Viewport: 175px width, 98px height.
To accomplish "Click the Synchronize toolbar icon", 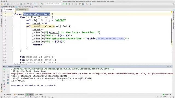I will tap(8, 4).
